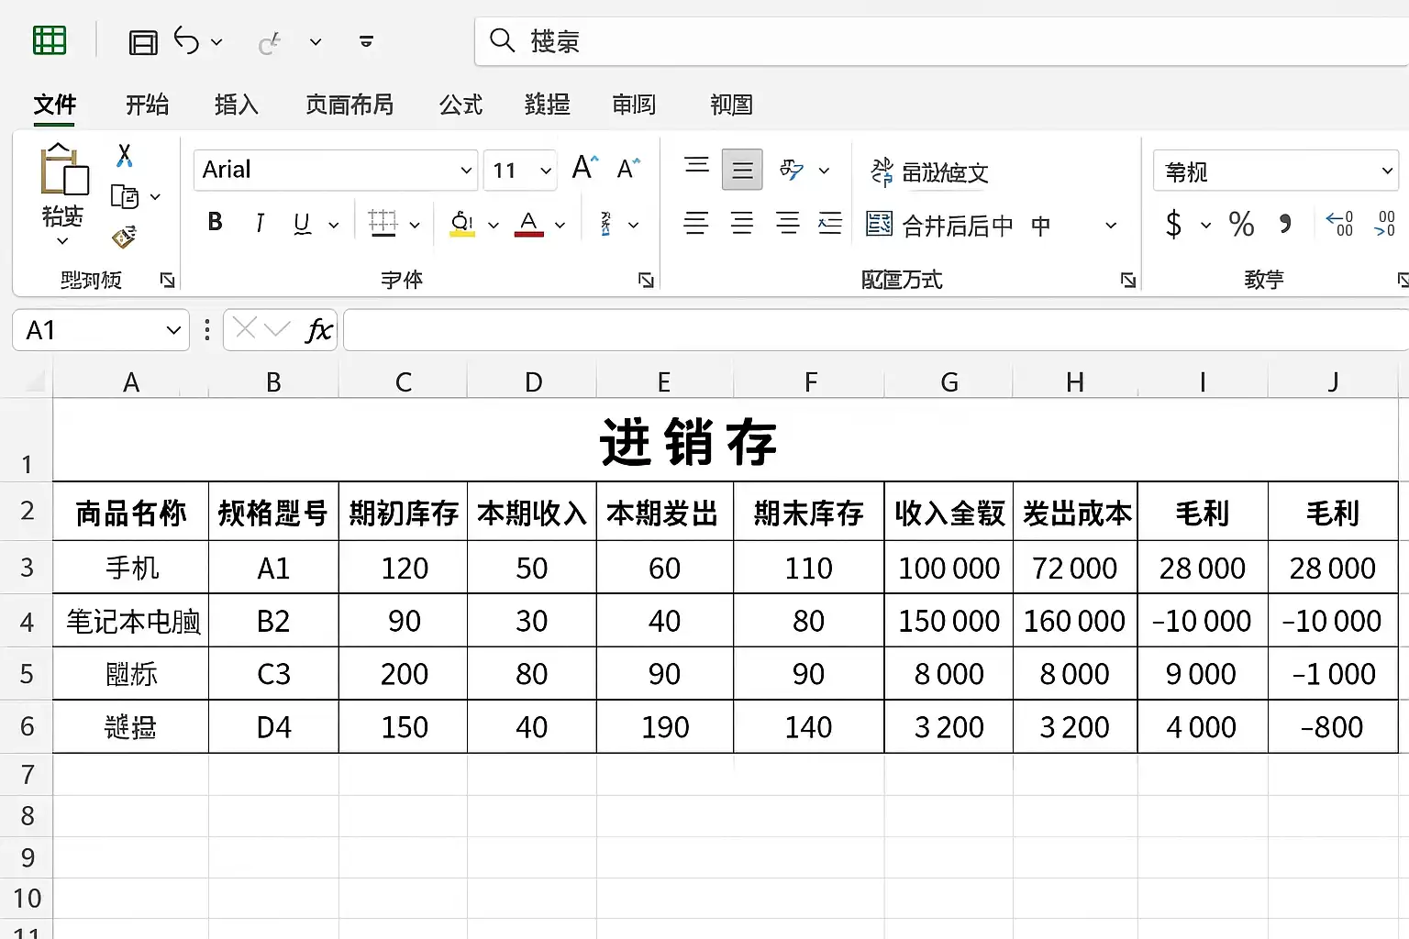1409x939 pixels.
Task: Click the Borders grid icon
Action: pyautogui.click(x=383, y=224)
